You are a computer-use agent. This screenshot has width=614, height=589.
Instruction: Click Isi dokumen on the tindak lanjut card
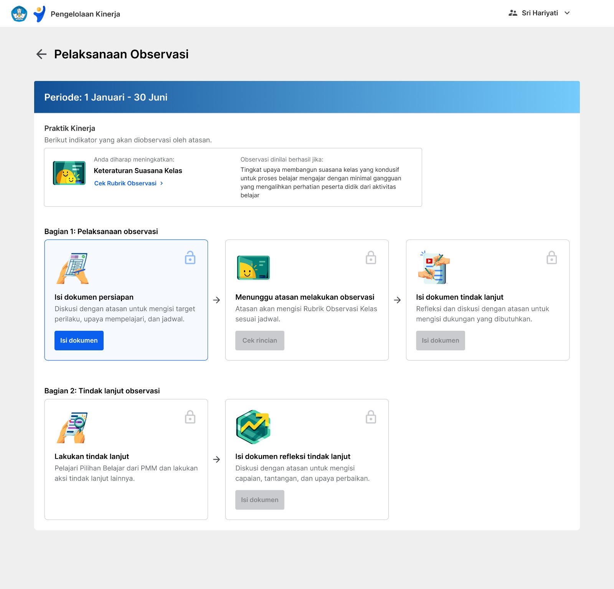(x=441, y=340)
